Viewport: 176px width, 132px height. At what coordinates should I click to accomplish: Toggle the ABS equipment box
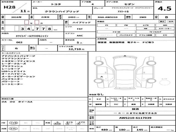[165, 25]
